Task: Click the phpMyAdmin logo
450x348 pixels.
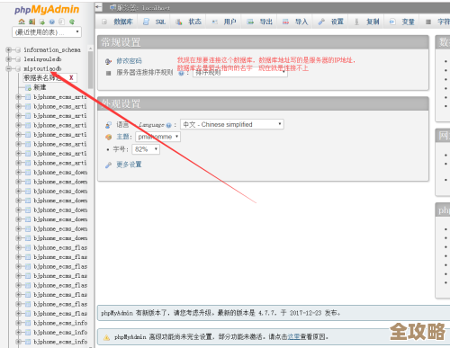Action: coord(47,10)
